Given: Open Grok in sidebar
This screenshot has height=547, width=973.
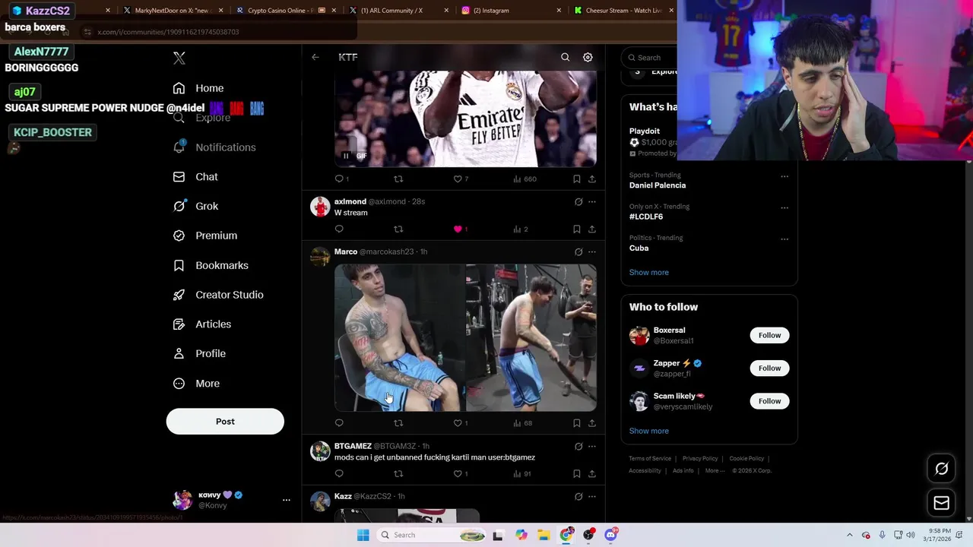Looking at the screenshot, I should click(x=195, y=206).
